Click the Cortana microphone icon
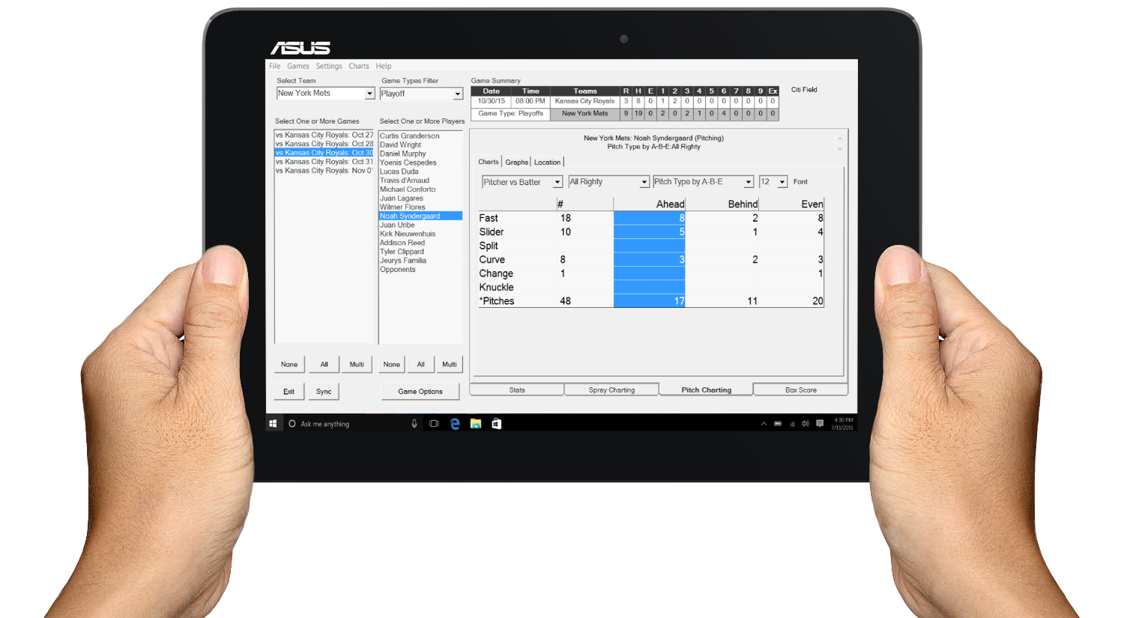 click(x=414, y=424)
